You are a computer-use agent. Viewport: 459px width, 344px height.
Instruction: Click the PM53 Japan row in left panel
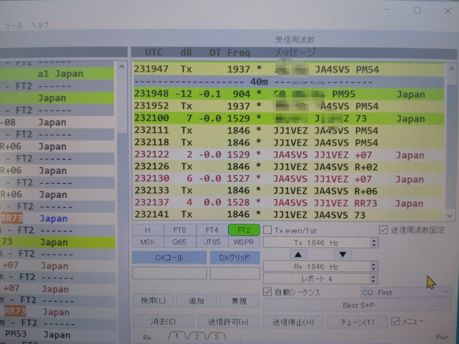[x=57, y=335]
